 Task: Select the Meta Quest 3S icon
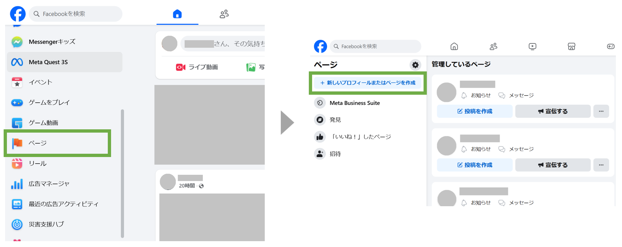[x=17, y=62]
